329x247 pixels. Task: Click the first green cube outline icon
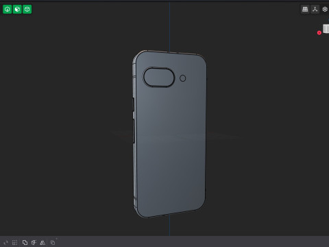point(8,10)
